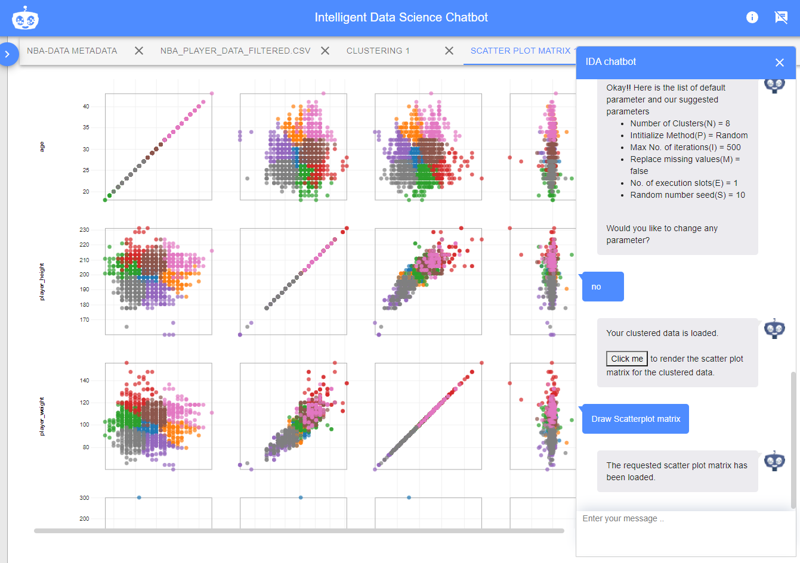Expand the left sidebar with arrow button
This screenshot has height=563, width=800.
pyautogui.click(x=8, y=54)
